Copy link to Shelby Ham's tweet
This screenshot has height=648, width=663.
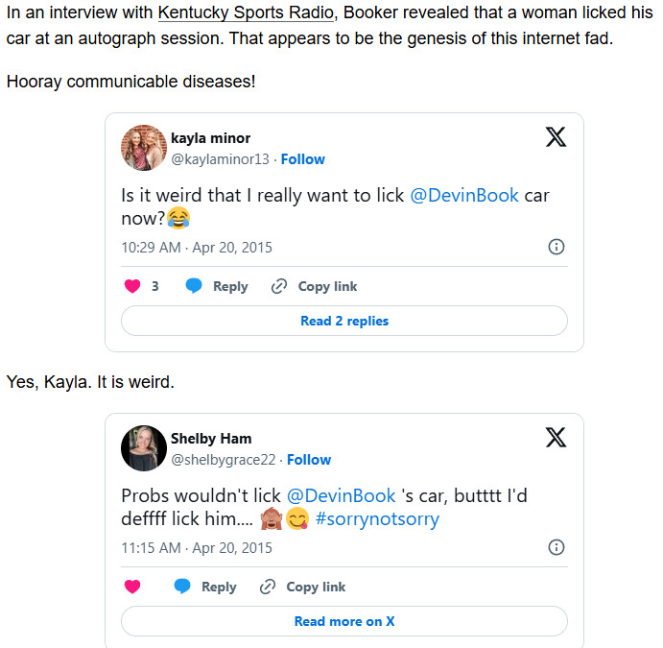tap(302, 587)
